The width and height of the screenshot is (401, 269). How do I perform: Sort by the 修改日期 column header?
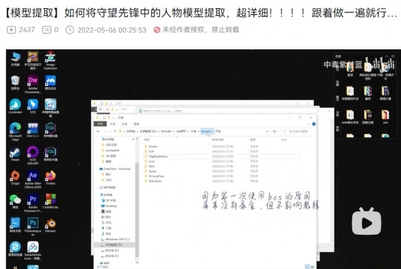(218, 139)
